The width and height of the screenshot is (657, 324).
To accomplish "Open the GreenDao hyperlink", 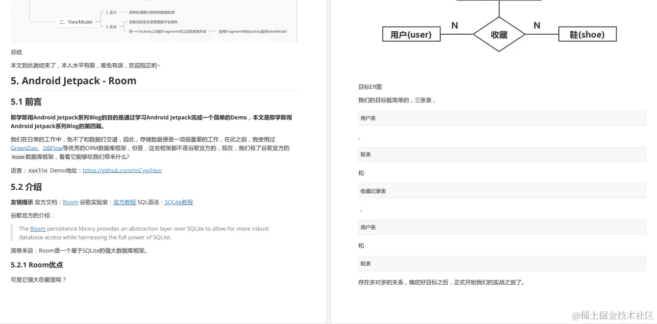I will pos(23,148).
